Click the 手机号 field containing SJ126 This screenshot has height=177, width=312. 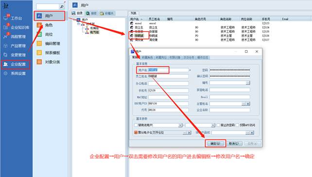point(168,90)
